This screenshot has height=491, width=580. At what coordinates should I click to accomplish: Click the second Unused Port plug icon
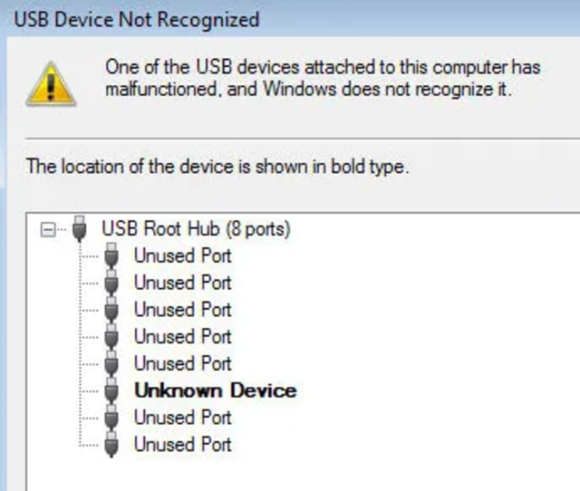click(x=111, y=283)
